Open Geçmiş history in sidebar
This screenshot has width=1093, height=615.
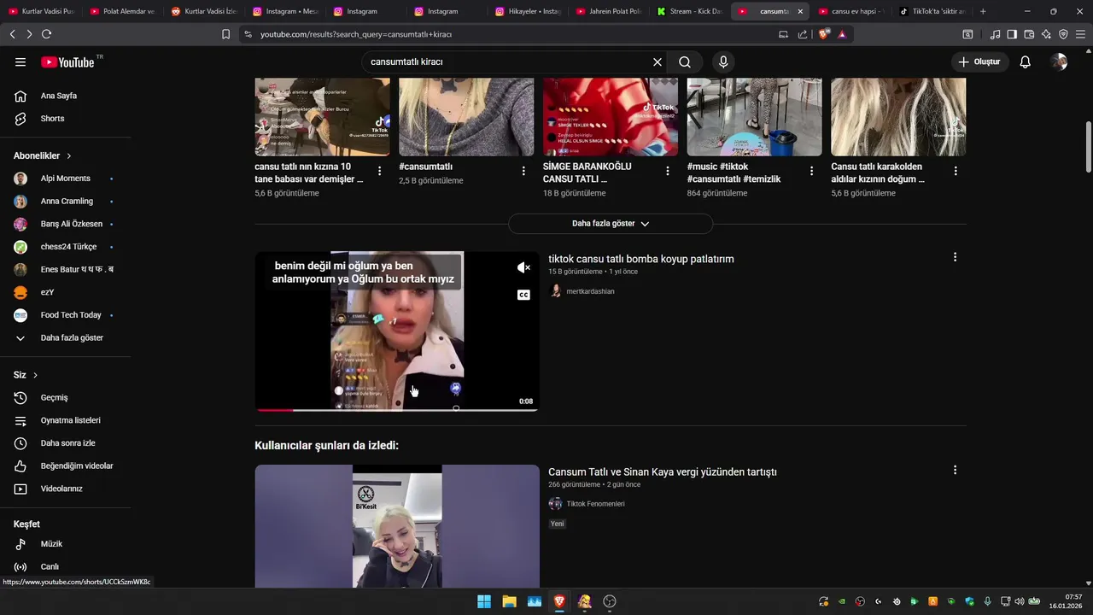coord(65,398)
